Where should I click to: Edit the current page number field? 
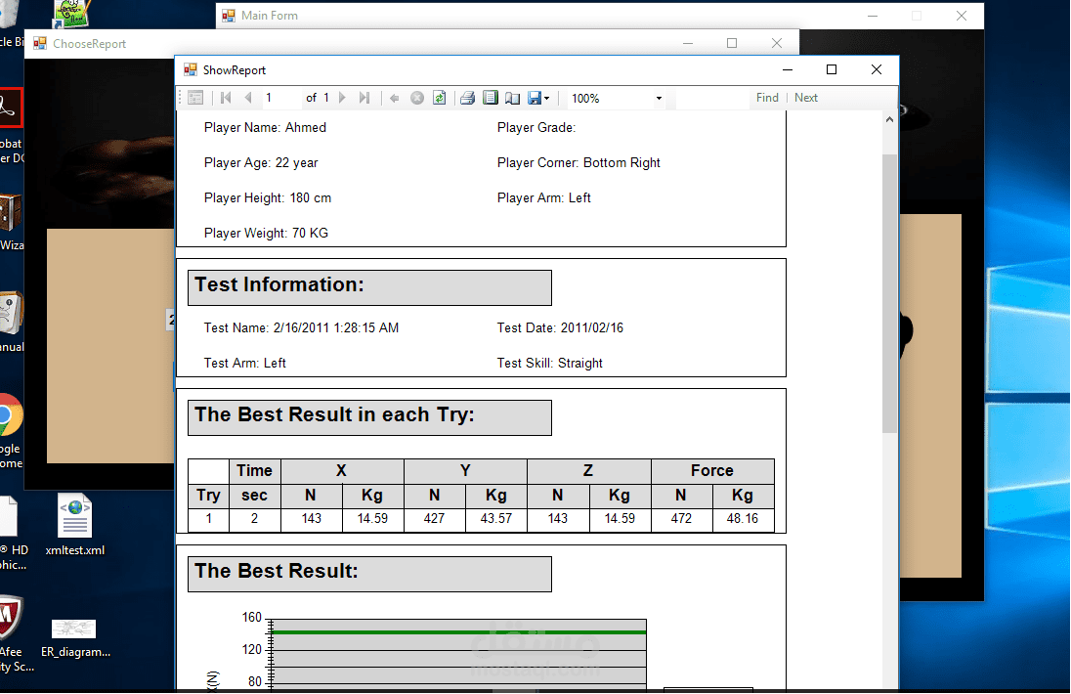[x=281, y=98]
